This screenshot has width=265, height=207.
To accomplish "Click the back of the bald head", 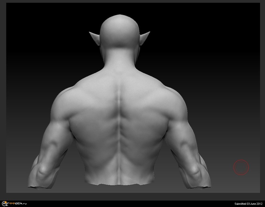I will click(119, 30).
